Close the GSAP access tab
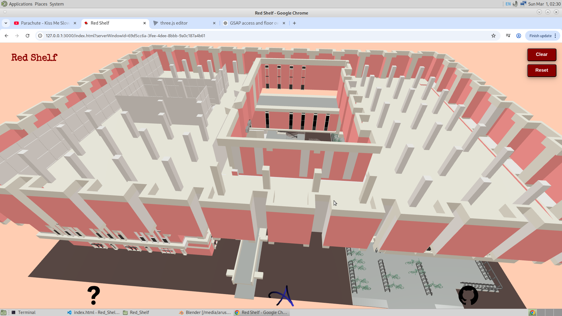 point(284,23)
